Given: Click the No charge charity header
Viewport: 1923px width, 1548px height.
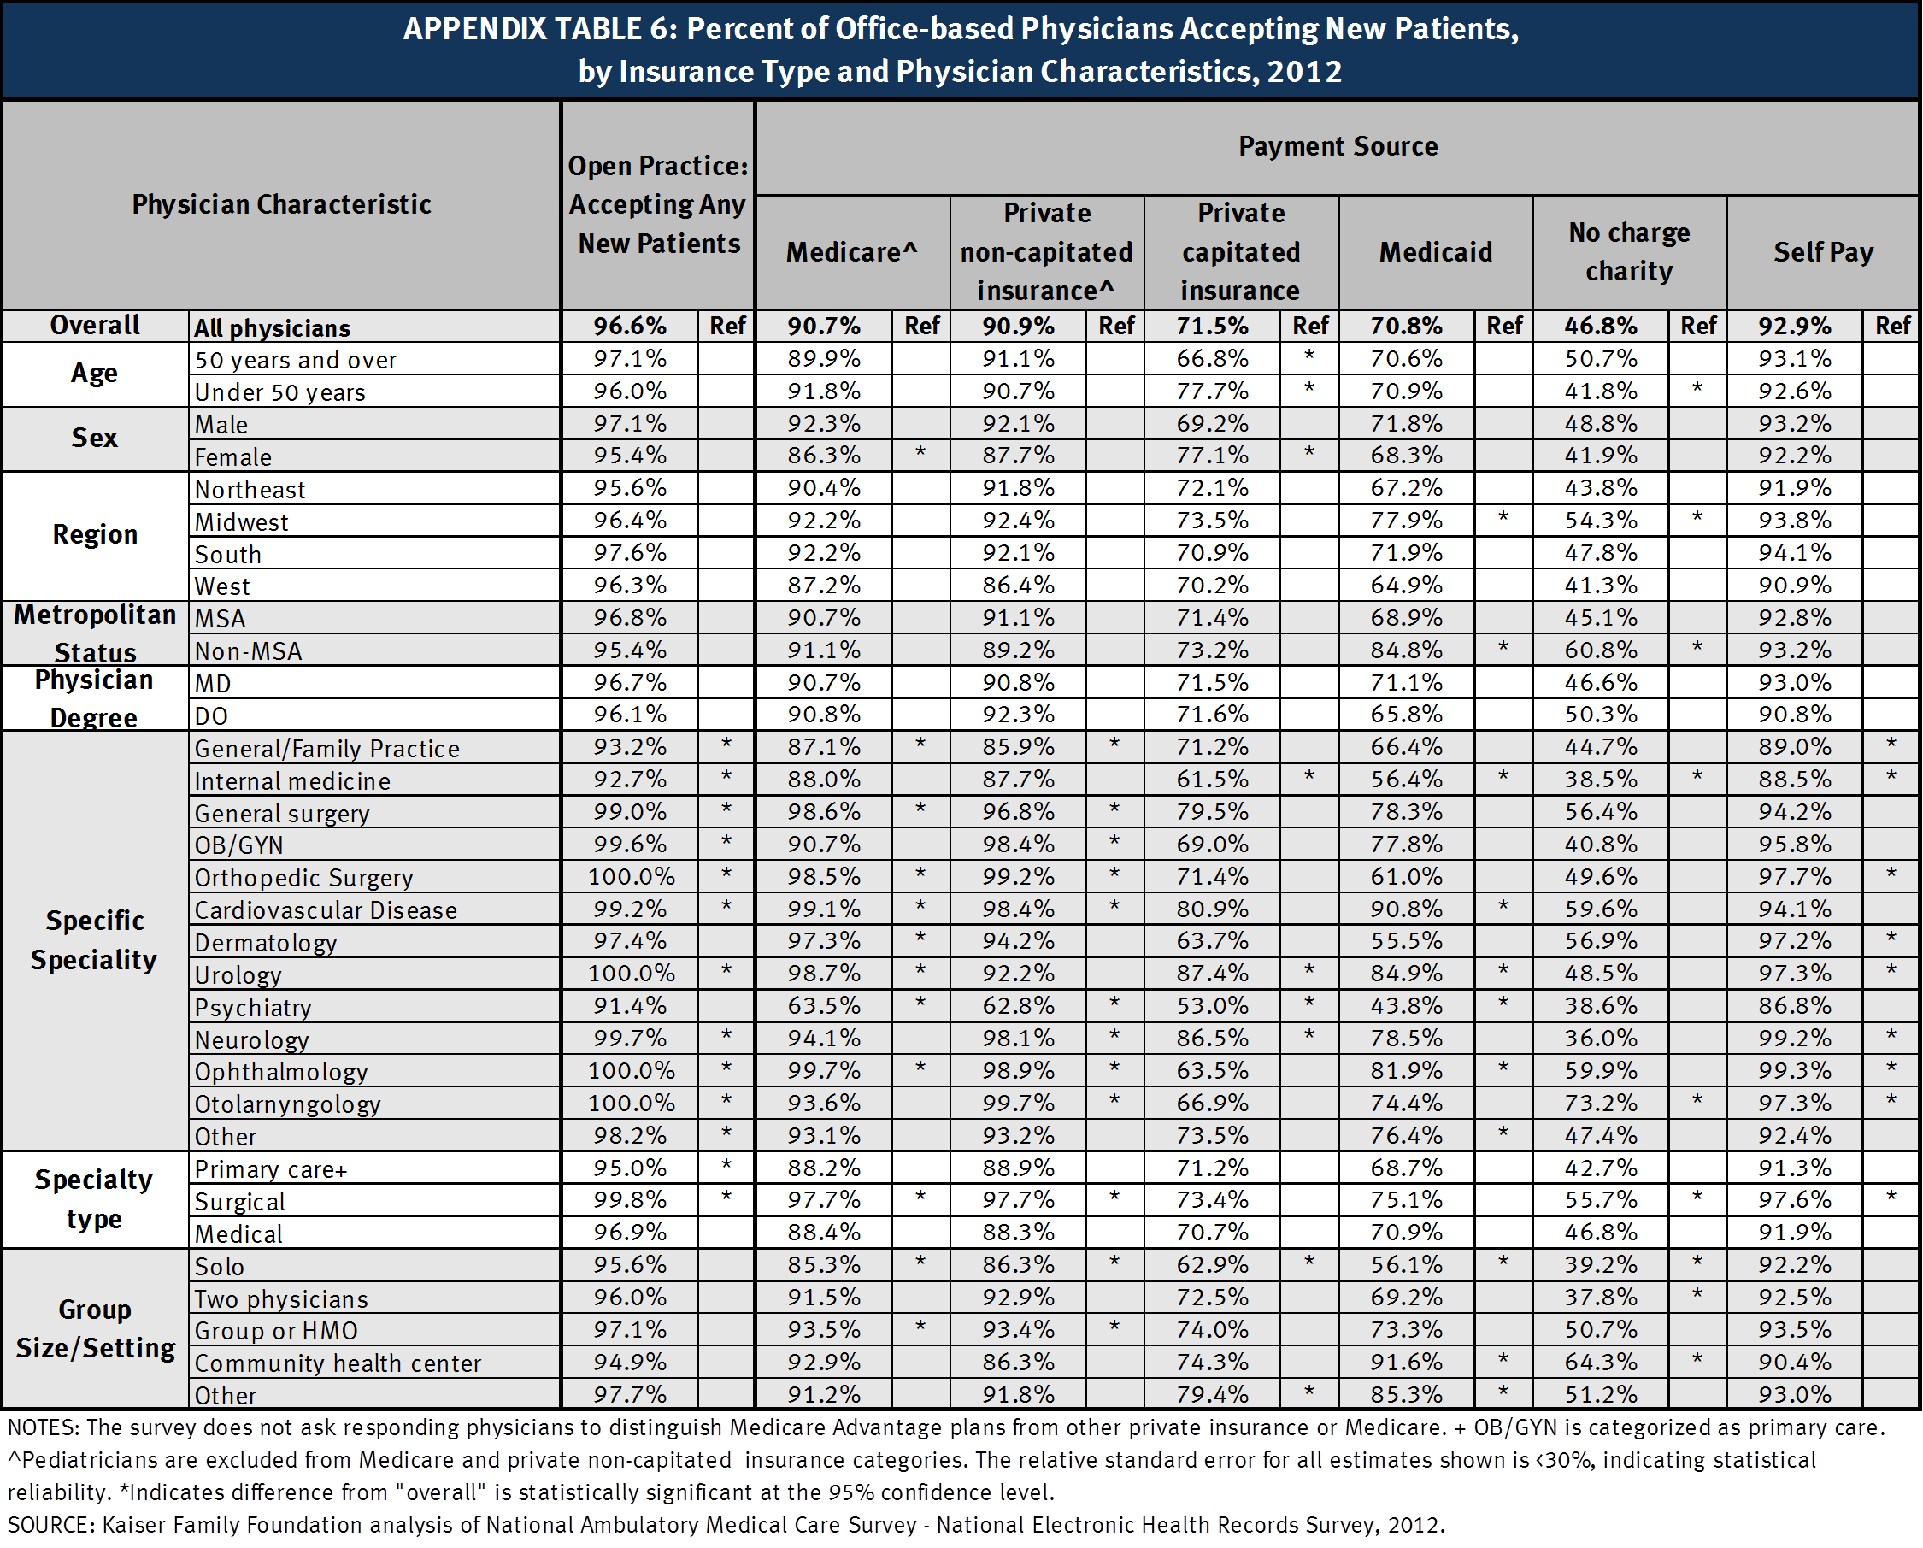Looking at the screenshot, I should coord(1629,252).
